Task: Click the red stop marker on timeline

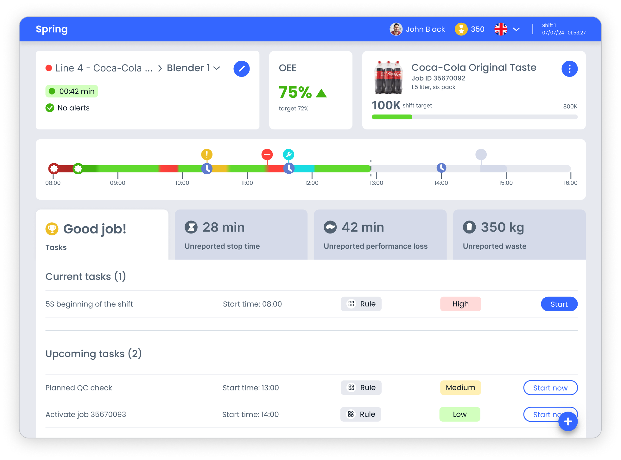Action: (x=267, y=154)
